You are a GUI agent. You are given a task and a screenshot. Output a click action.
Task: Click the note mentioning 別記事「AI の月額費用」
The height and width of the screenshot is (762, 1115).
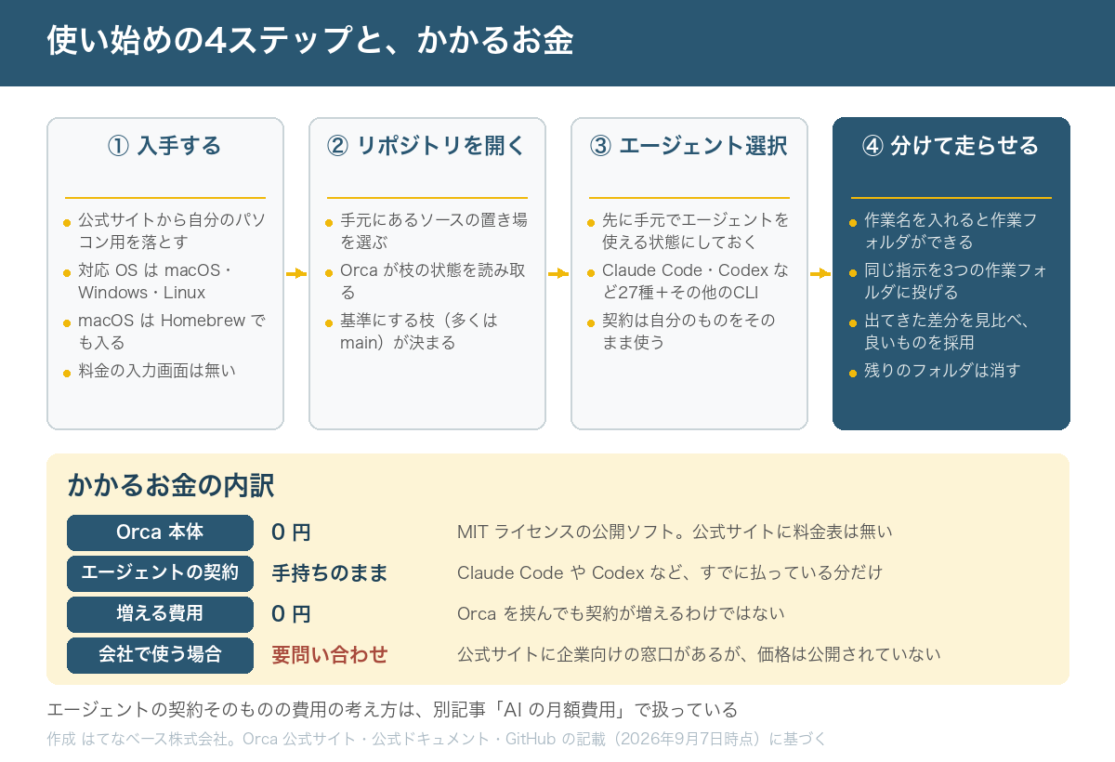392,710
